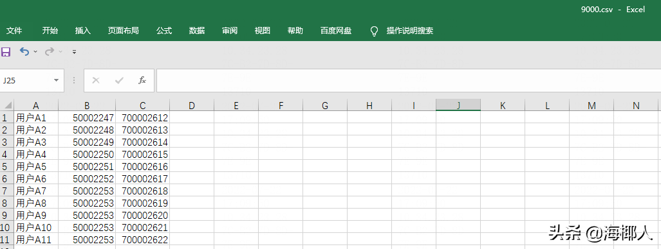Click the Enter checkmark icon in formula bar
This screenshot has width=661, height=249.
pyautogui.click(x=119, y=80)
